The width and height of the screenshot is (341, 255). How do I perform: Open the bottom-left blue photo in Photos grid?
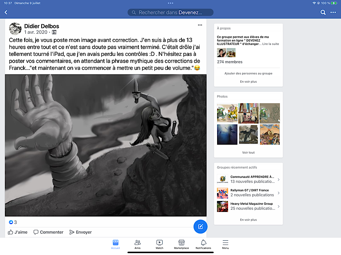tap(227, 134)
